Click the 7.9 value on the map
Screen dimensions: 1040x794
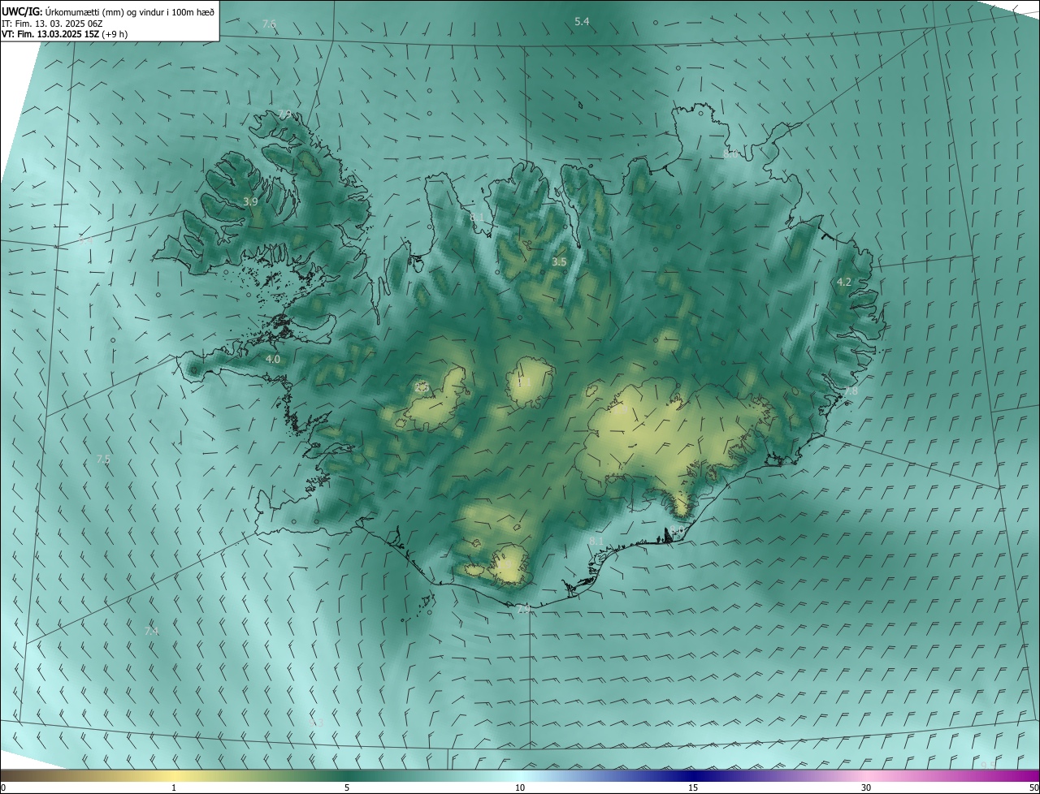285,114
